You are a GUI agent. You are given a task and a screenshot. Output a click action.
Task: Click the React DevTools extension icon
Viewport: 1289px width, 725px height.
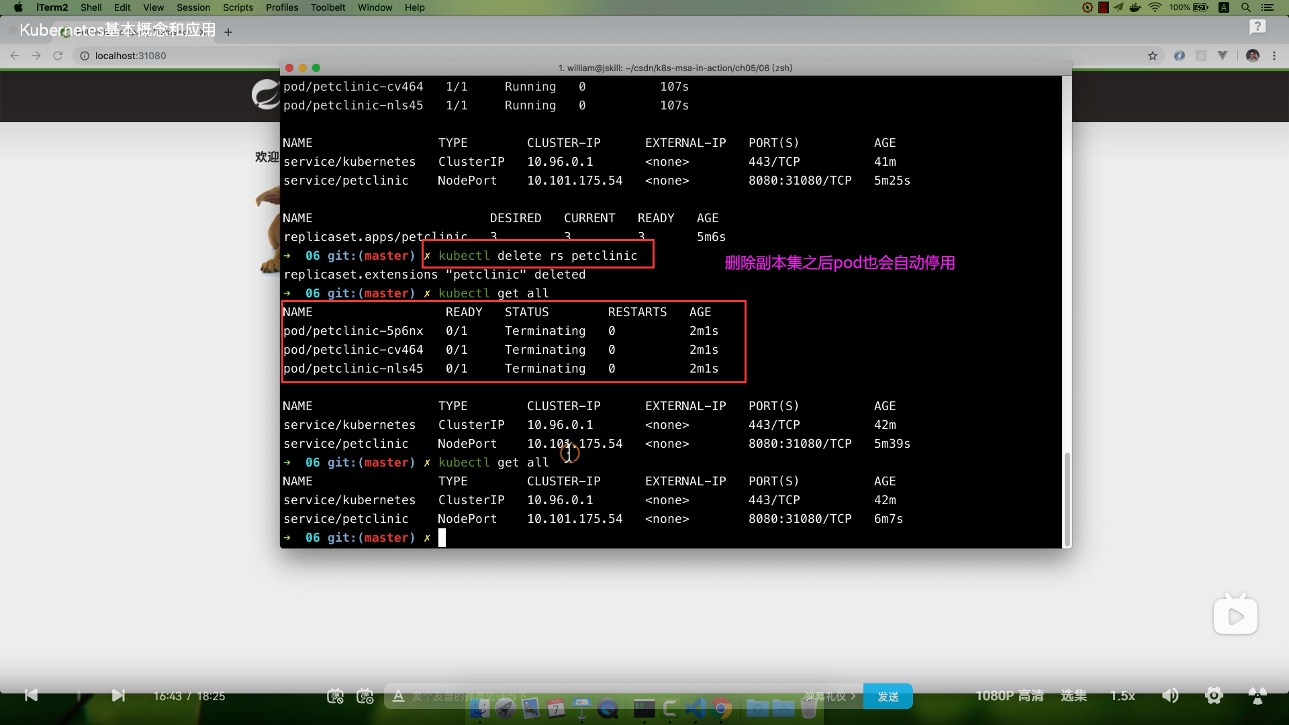tap(1201, 56)
